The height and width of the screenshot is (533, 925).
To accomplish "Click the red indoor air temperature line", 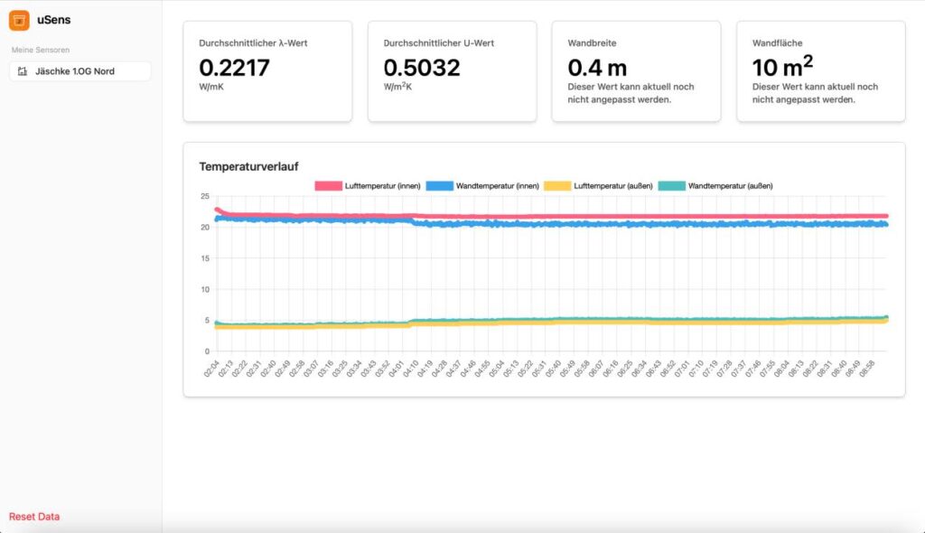I will 542,217.
